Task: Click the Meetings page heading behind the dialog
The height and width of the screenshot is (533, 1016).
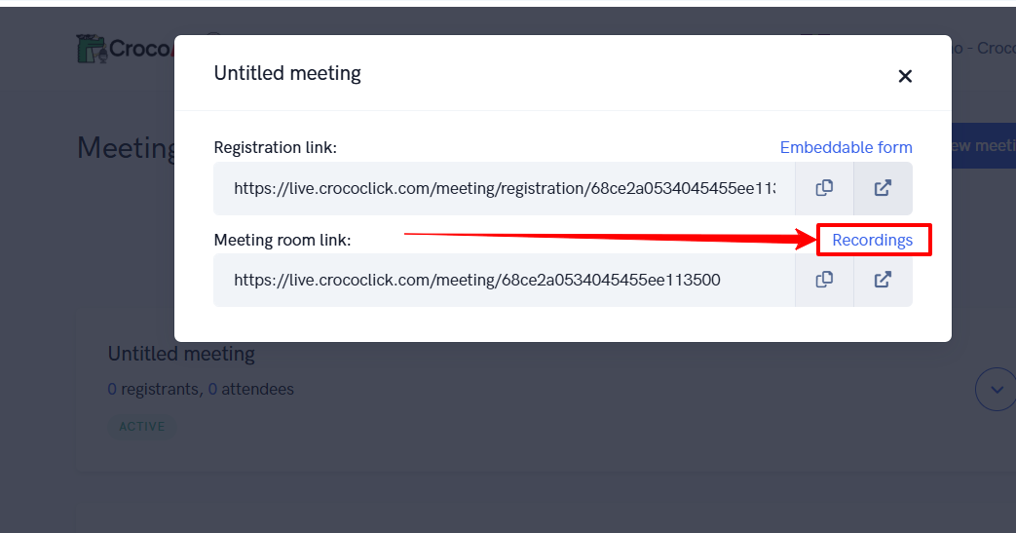Action: (x=127, y=148)
